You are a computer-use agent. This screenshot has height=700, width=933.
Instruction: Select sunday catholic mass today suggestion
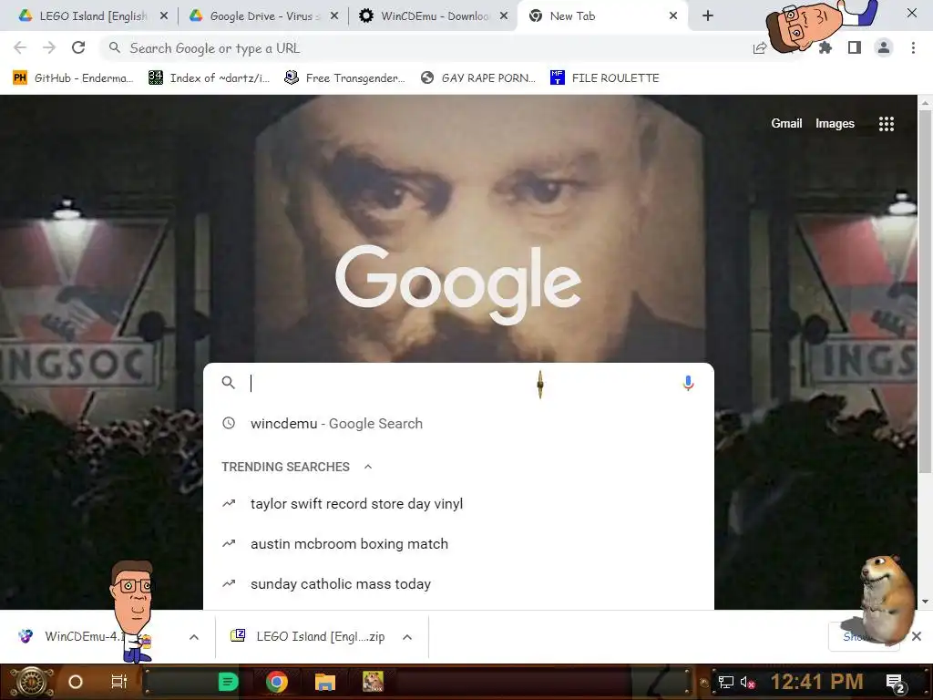(x=458, y=584)
